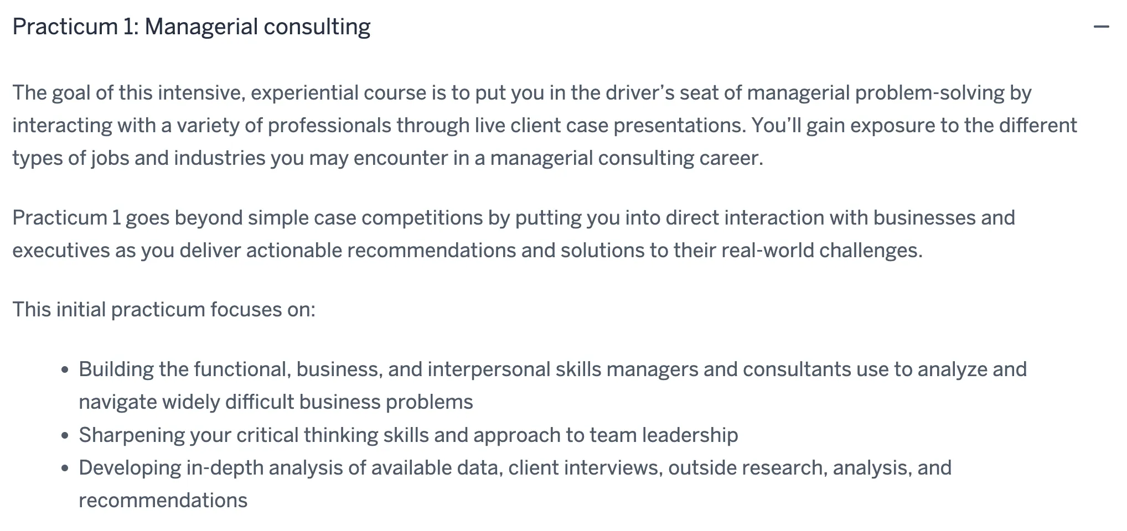
Task: Click the bullet "Sharpening your critical thinking skills"
Action: pyautogui.click(x=408, y=435)
